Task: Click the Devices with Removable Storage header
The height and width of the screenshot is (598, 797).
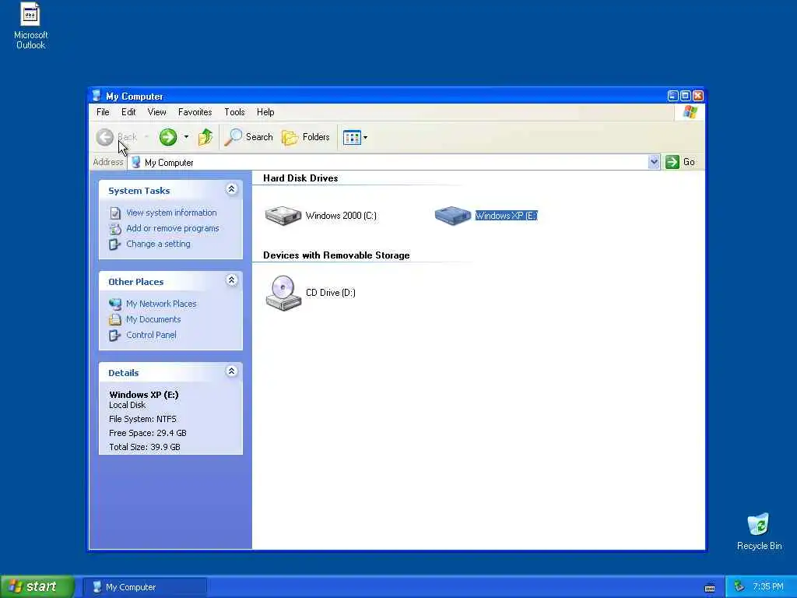Action: [x=336, y=255]
